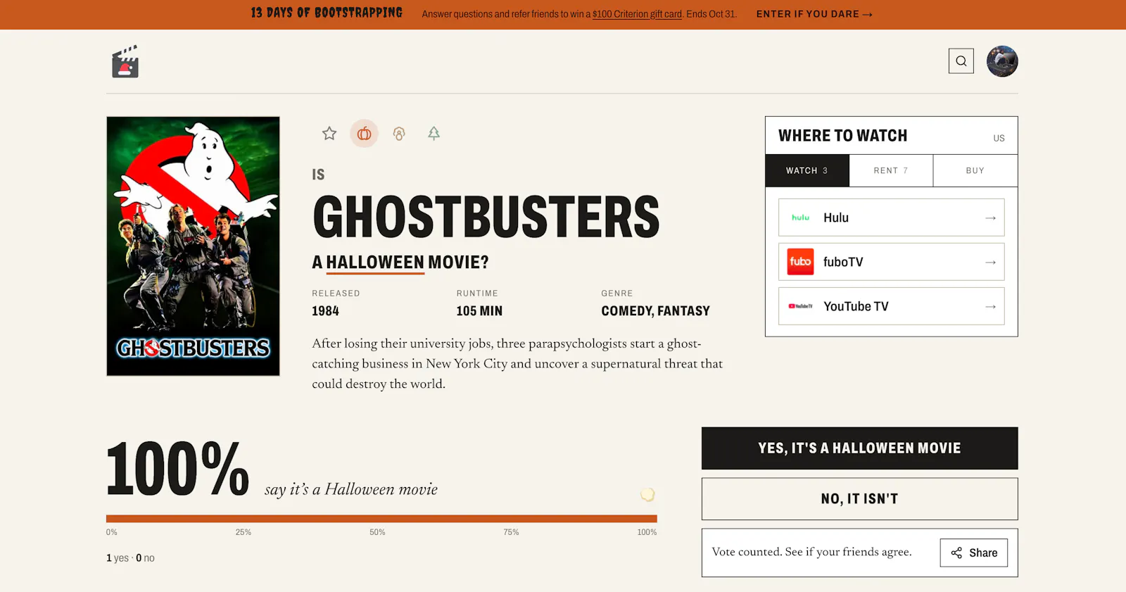Switch to the Buy tab

point(975,170)
